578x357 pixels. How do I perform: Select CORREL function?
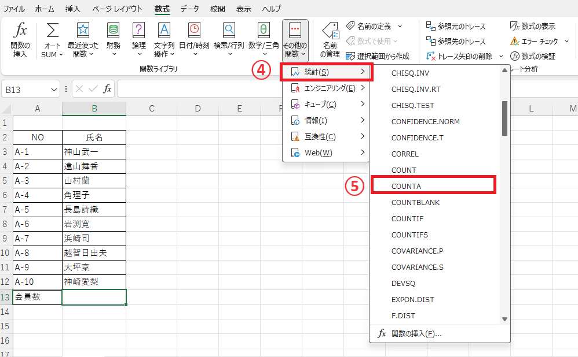405,154
